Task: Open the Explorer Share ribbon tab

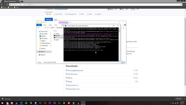Action: pyautogui.click(x=50, y=25)
